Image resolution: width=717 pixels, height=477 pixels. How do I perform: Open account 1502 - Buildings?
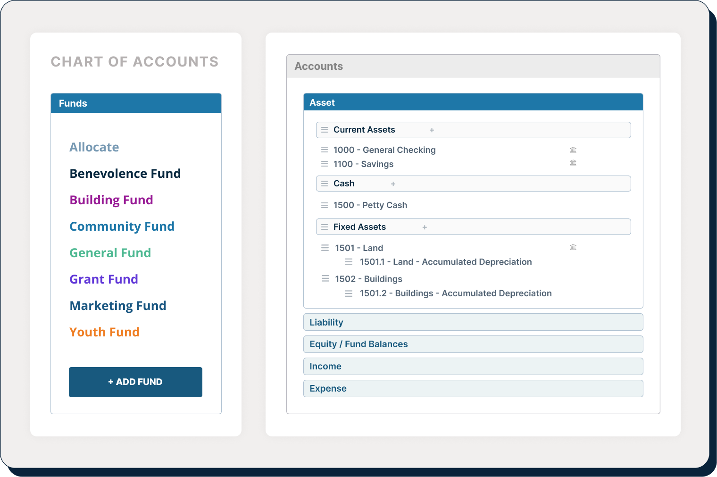[368, 279]
